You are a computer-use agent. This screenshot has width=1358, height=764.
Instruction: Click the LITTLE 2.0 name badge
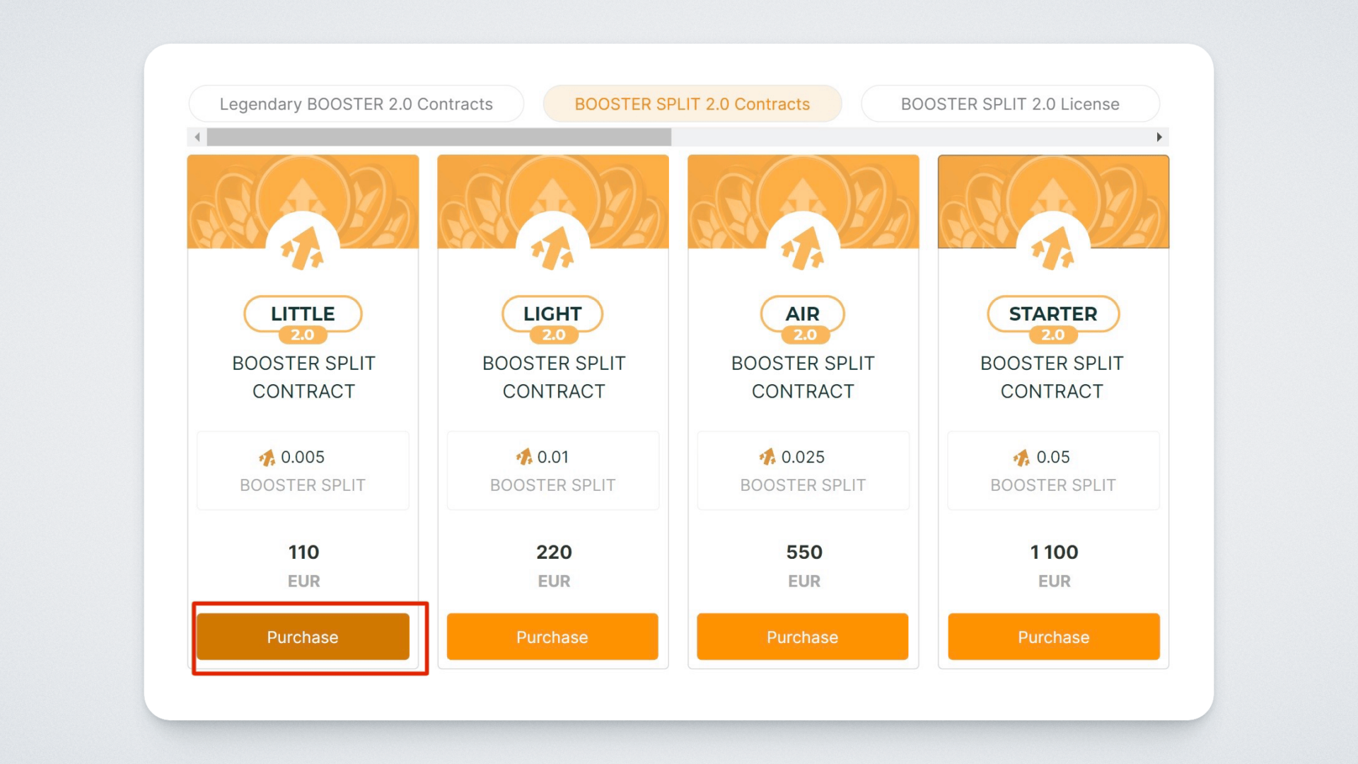[x=303, y=318]
